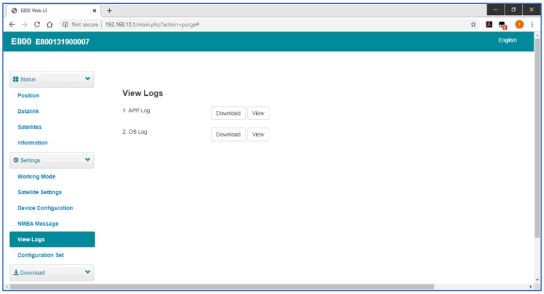Open Configuration Set
This screenshot has height=294, width=544.
coord(41,255)
